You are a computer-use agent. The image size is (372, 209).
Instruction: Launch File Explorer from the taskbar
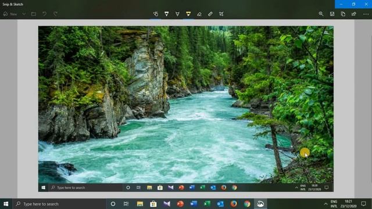pyautogui.click(x=140, y=204)
